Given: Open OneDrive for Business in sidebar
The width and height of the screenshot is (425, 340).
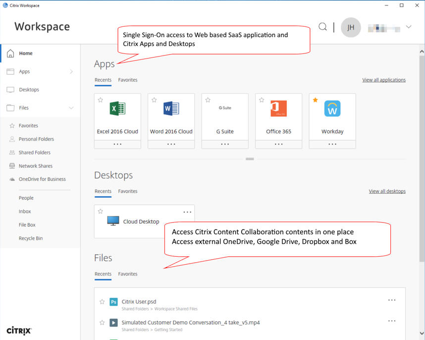Looking at the screenshot, I should pos(42,179).
